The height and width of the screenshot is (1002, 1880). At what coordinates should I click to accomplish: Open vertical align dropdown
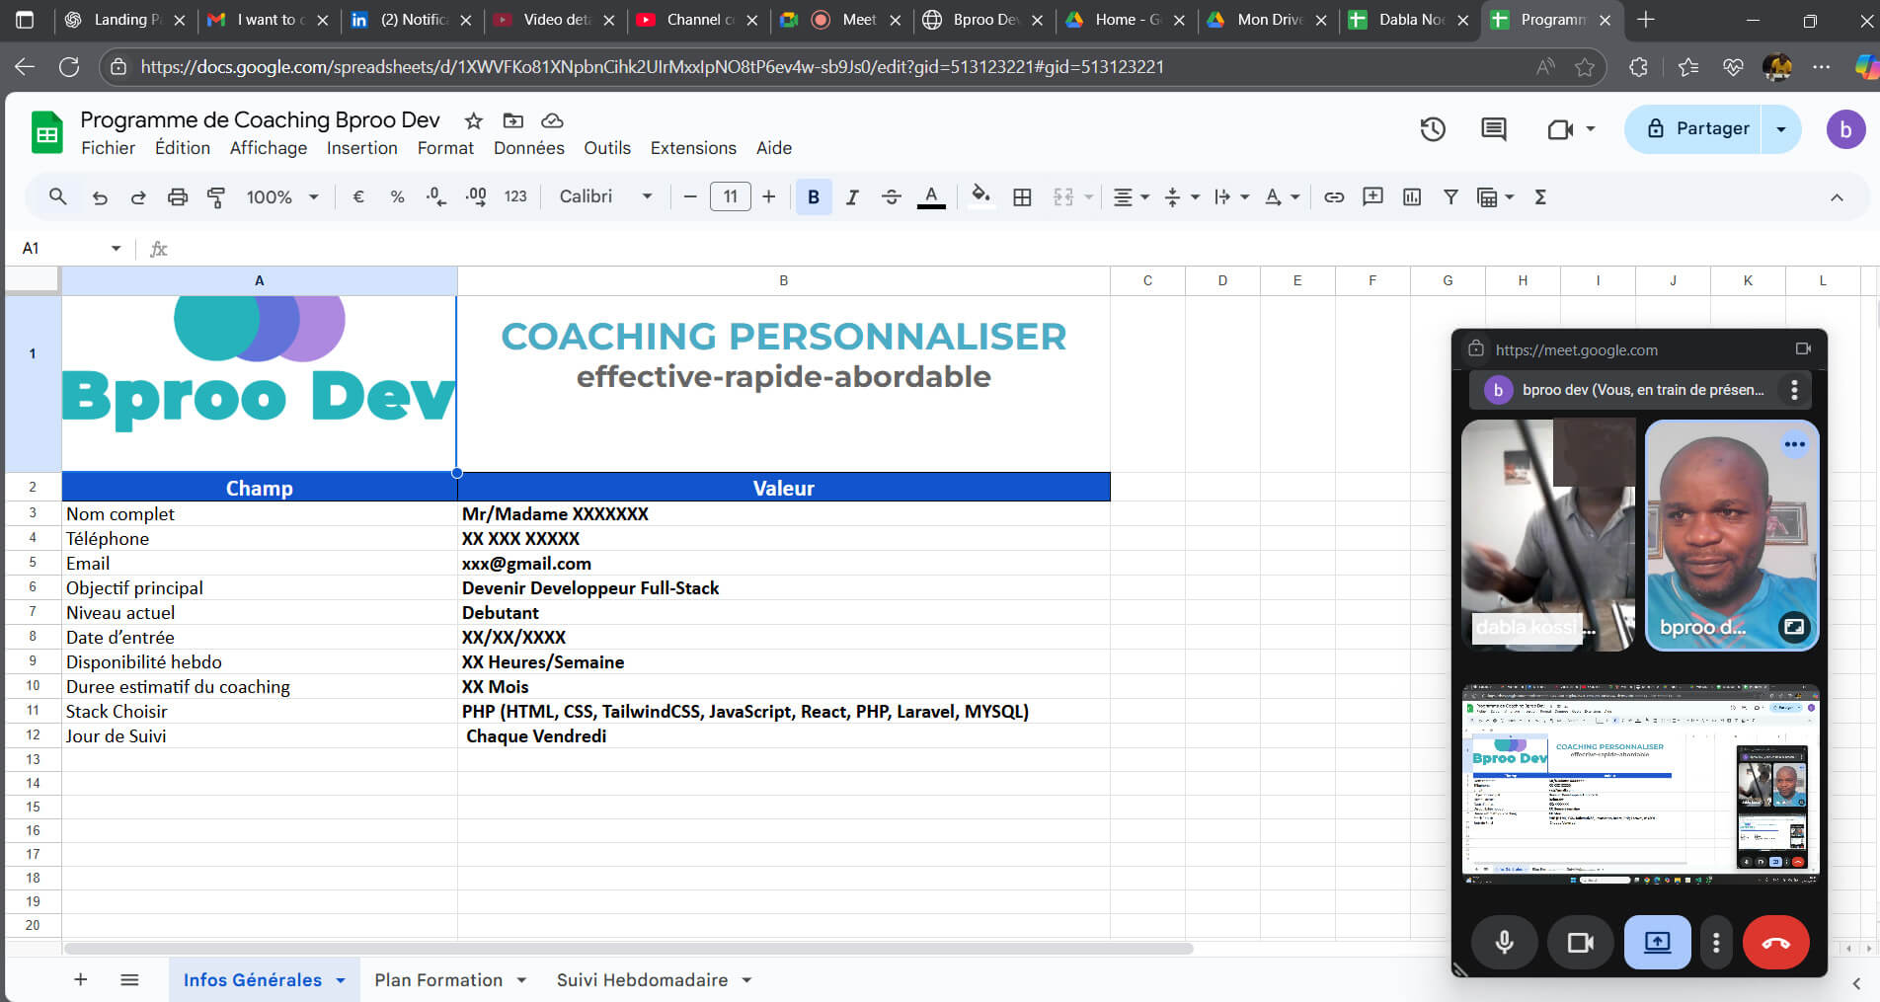pos(1181,197)
